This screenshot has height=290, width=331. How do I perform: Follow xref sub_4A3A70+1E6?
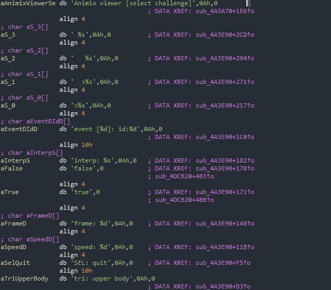pos(225,11)
